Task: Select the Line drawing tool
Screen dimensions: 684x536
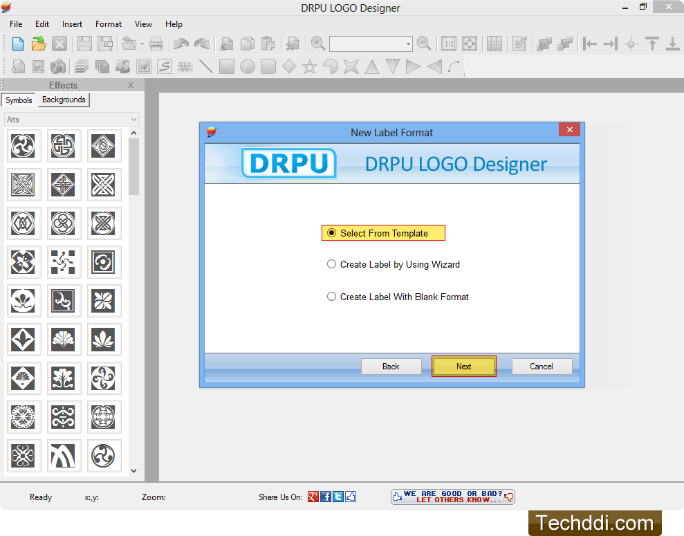Action: pos(206,66)
